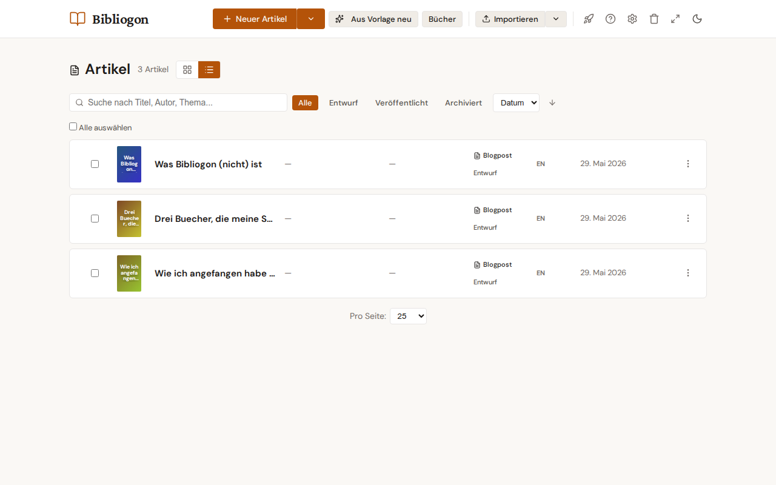
Task: Click date in Wie ich angefangen row
Action: click(603, 273)
